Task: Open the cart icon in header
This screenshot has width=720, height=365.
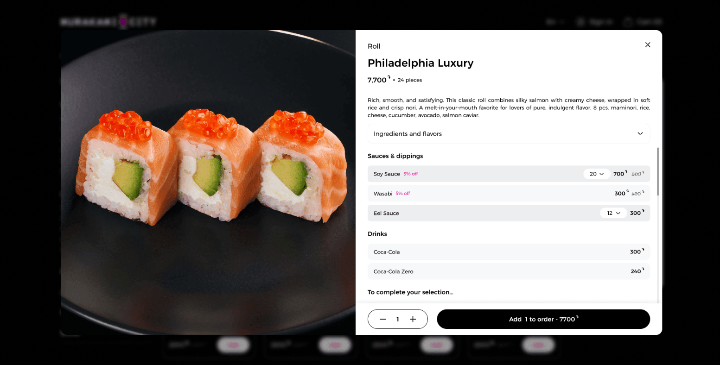Action: coord(628,21)
